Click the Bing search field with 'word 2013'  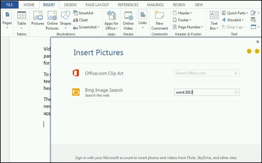tap(207, 92)
